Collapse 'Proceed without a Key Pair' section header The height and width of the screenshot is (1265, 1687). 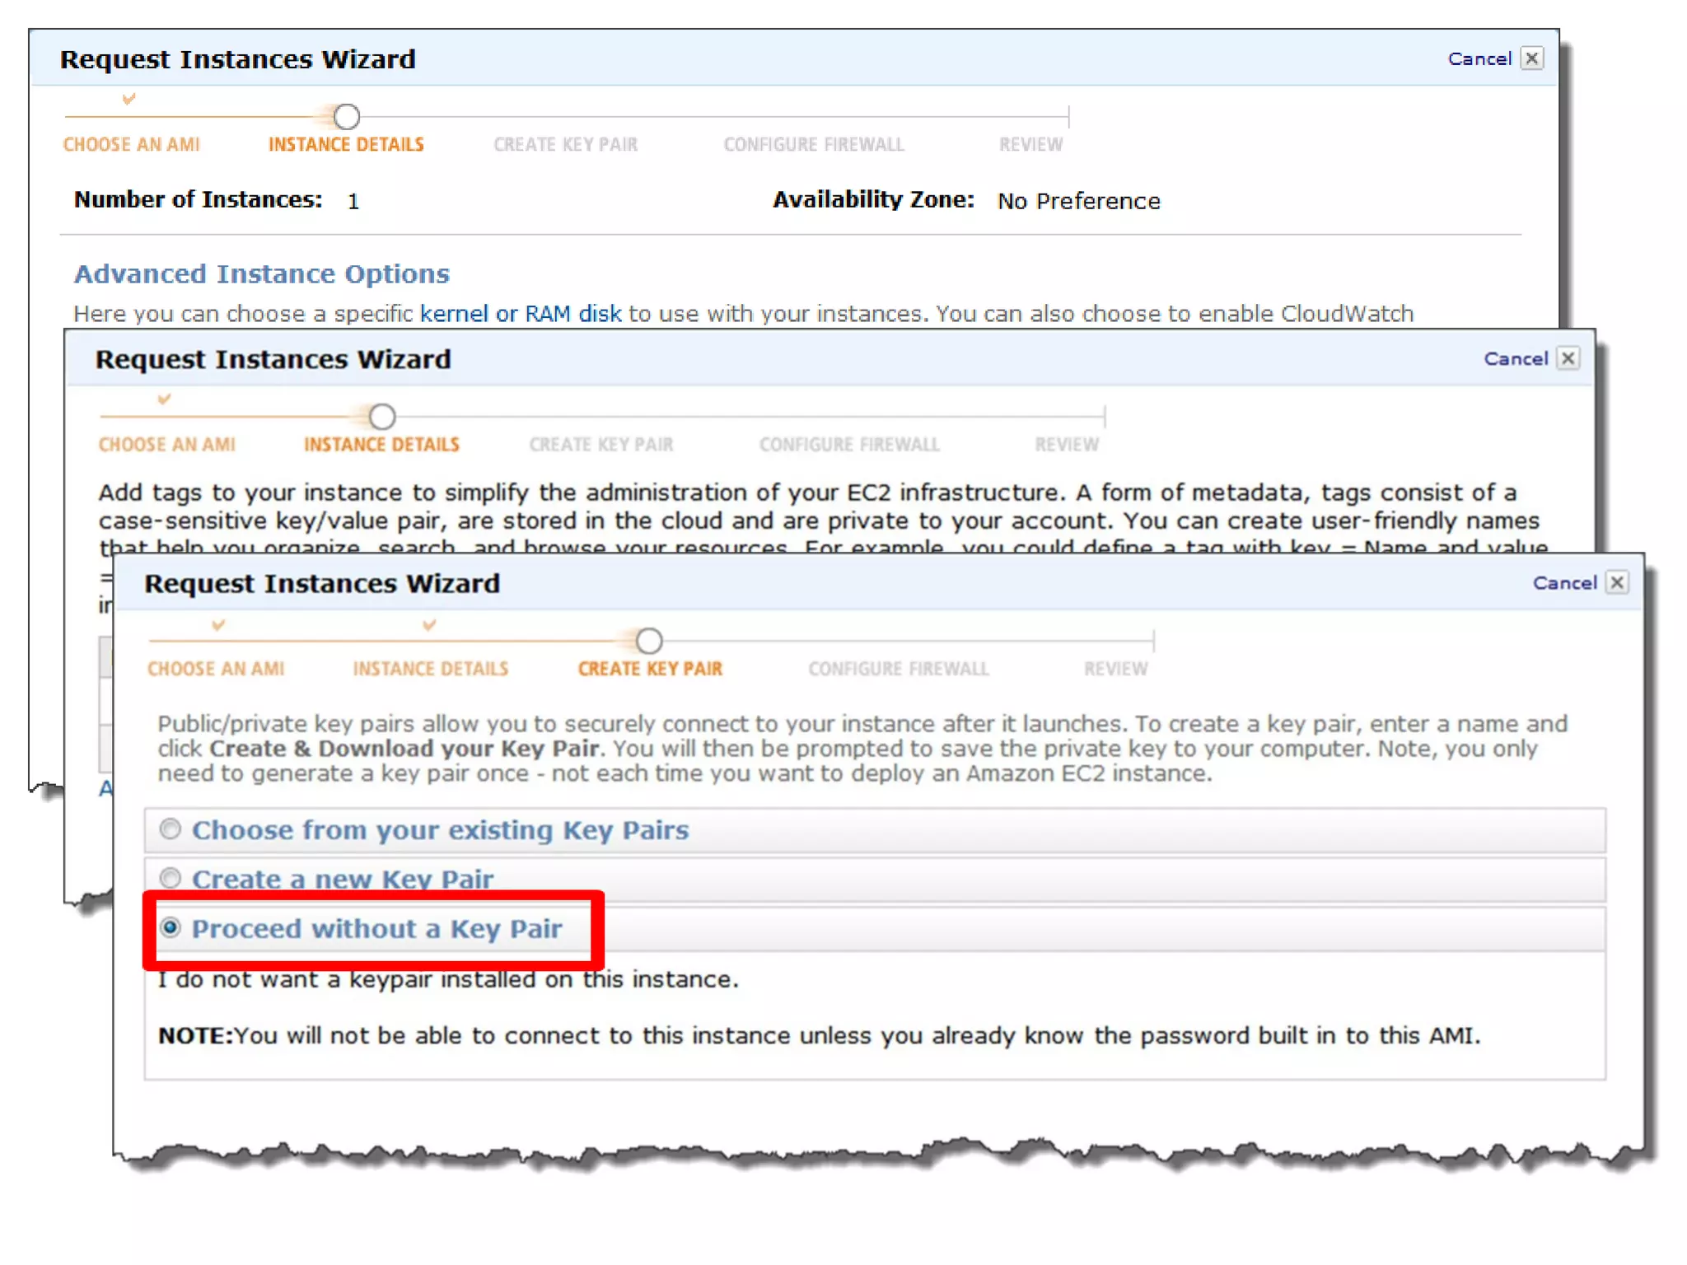pos(376,929)
